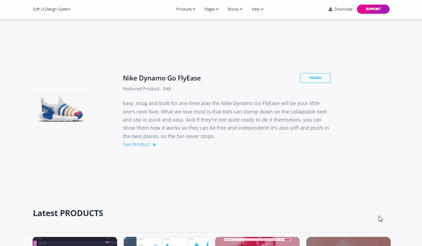Image resolution: width=422 pixels, height=246 pixels.
Task: Open the Pages dropdown menu
Action: [x=212, y=9]
